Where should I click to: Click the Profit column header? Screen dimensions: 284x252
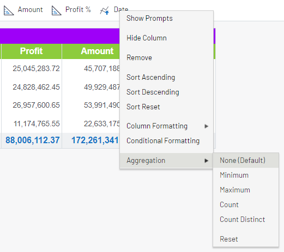(x=32, y=51)
